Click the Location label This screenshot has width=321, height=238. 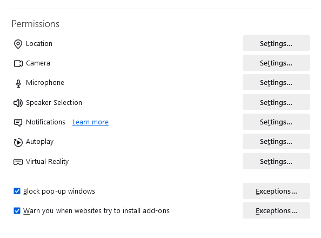coord(39,44)
